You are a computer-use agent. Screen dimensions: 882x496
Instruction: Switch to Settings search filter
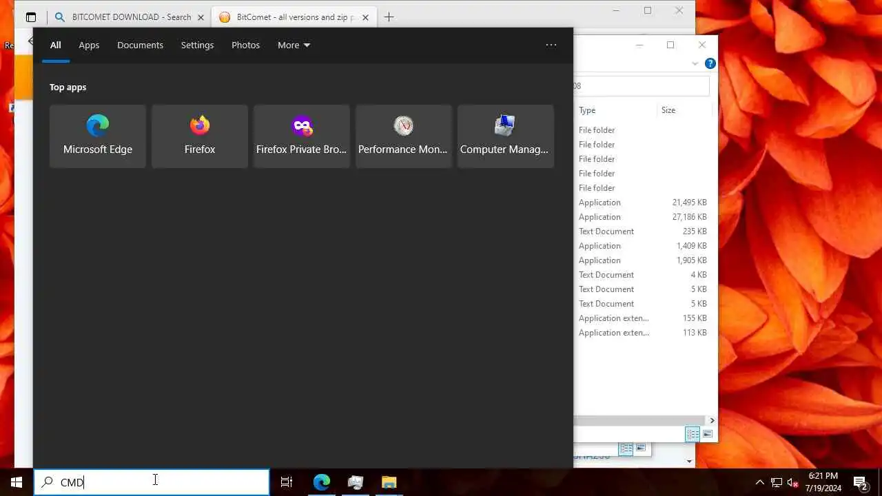click(x=197, y=45)
